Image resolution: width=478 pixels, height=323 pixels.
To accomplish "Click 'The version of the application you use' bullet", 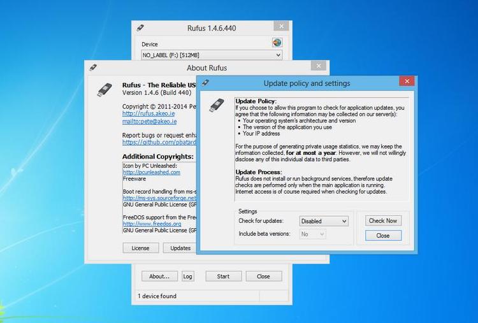I will (287, 127).
